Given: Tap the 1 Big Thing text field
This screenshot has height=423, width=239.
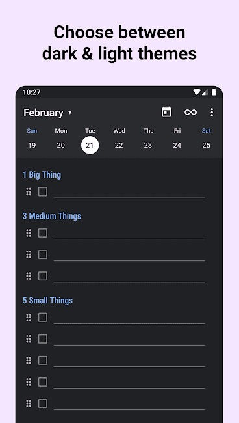Looking at the screenshot, I should pos(129,193).
